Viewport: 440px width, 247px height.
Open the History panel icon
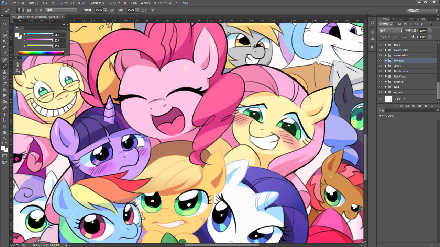click(372, 22)
